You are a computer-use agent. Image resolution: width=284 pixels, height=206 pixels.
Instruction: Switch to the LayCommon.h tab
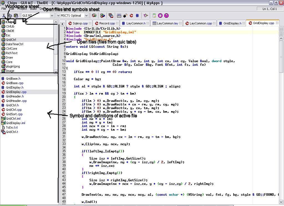pos(135,24)
